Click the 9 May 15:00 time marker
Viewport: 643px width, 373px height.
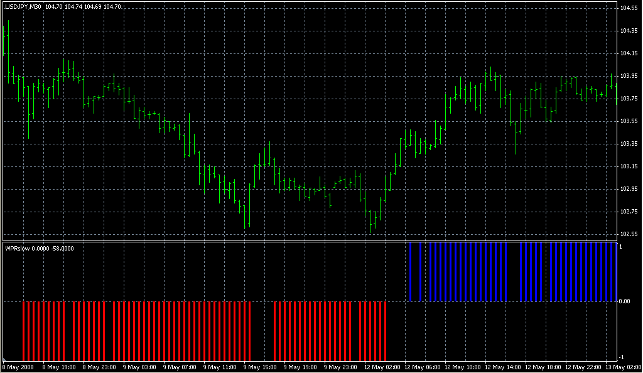point(259,367)
